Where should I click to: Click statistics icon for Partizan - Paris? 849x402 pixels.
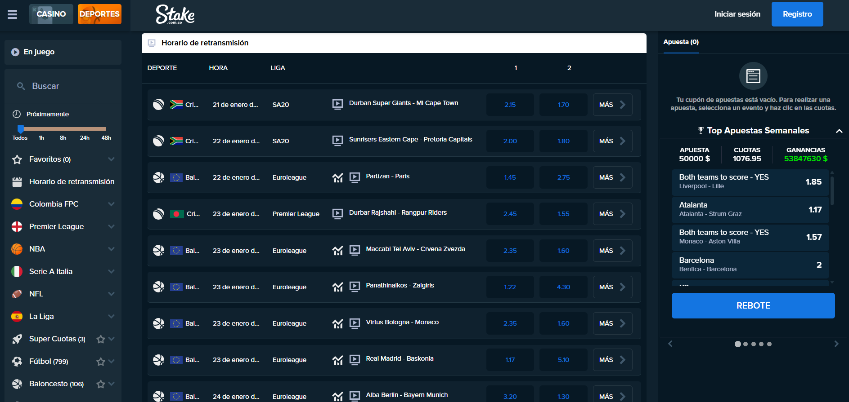coord(337,178)
